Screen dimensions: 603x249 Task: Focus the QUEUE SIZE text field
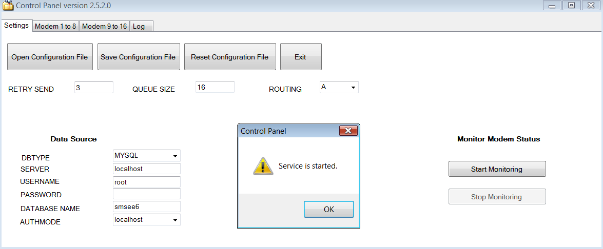click(215, 88)
